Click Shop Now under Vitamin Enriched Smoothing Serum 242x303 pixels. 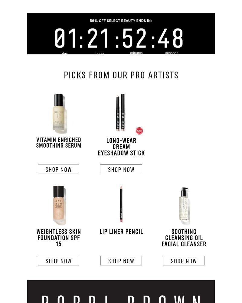click(x=58, y=169)
